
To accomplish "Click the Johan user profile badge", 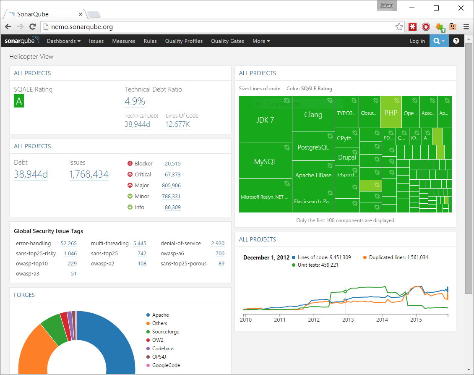I will pos(387,6).
